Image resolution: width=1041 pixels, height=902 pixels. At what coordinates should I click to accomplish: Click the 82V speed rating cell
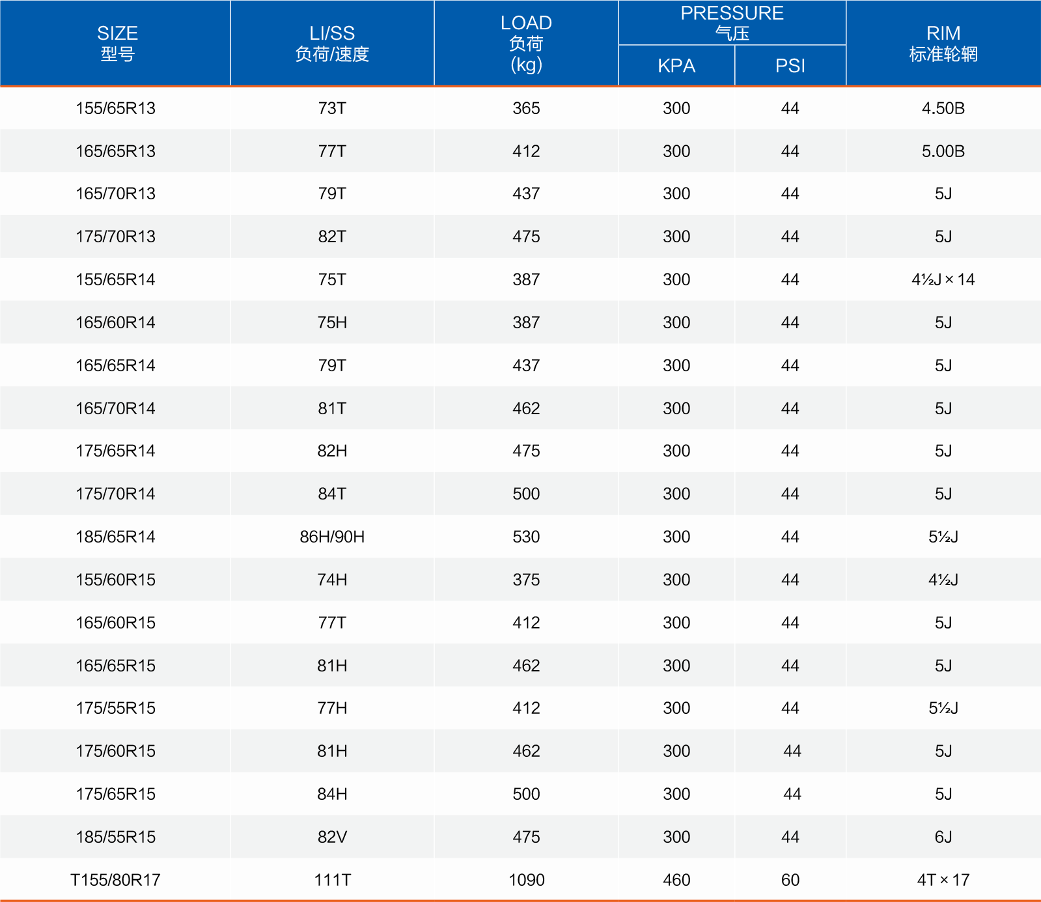[x=332, y=837]
